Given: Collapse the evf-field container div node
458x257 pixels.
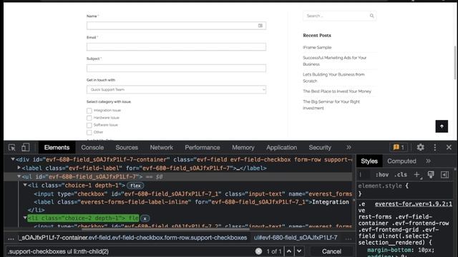Looking at the screenshot, I should [13, 159].
